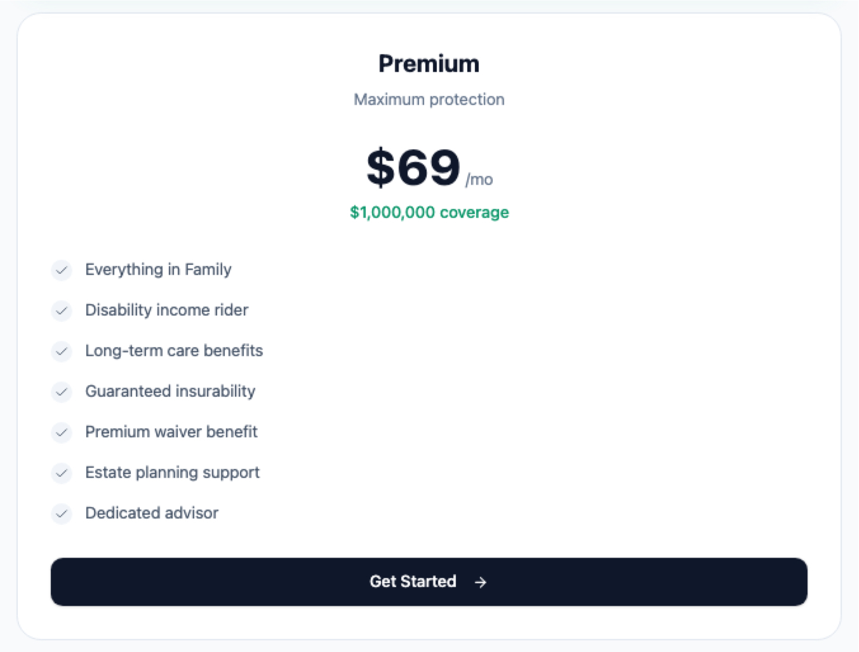Select the Estate planning support text
This screenshot has width=859, height=652.
tap(172, 473)
